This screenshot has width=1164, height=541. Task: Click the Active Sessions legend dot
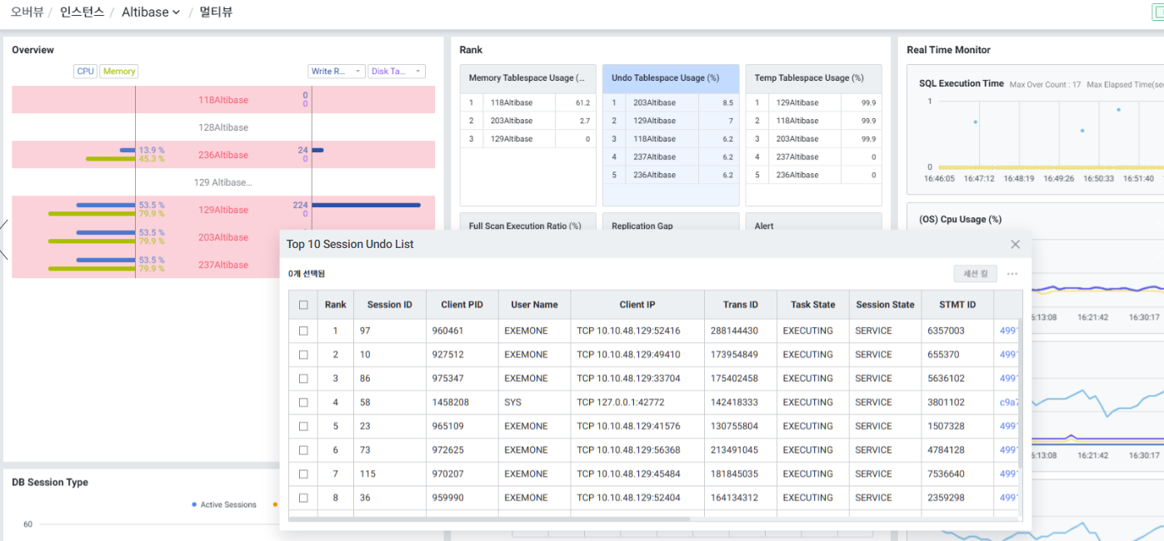pyautogui.click(x=194, y=504)
